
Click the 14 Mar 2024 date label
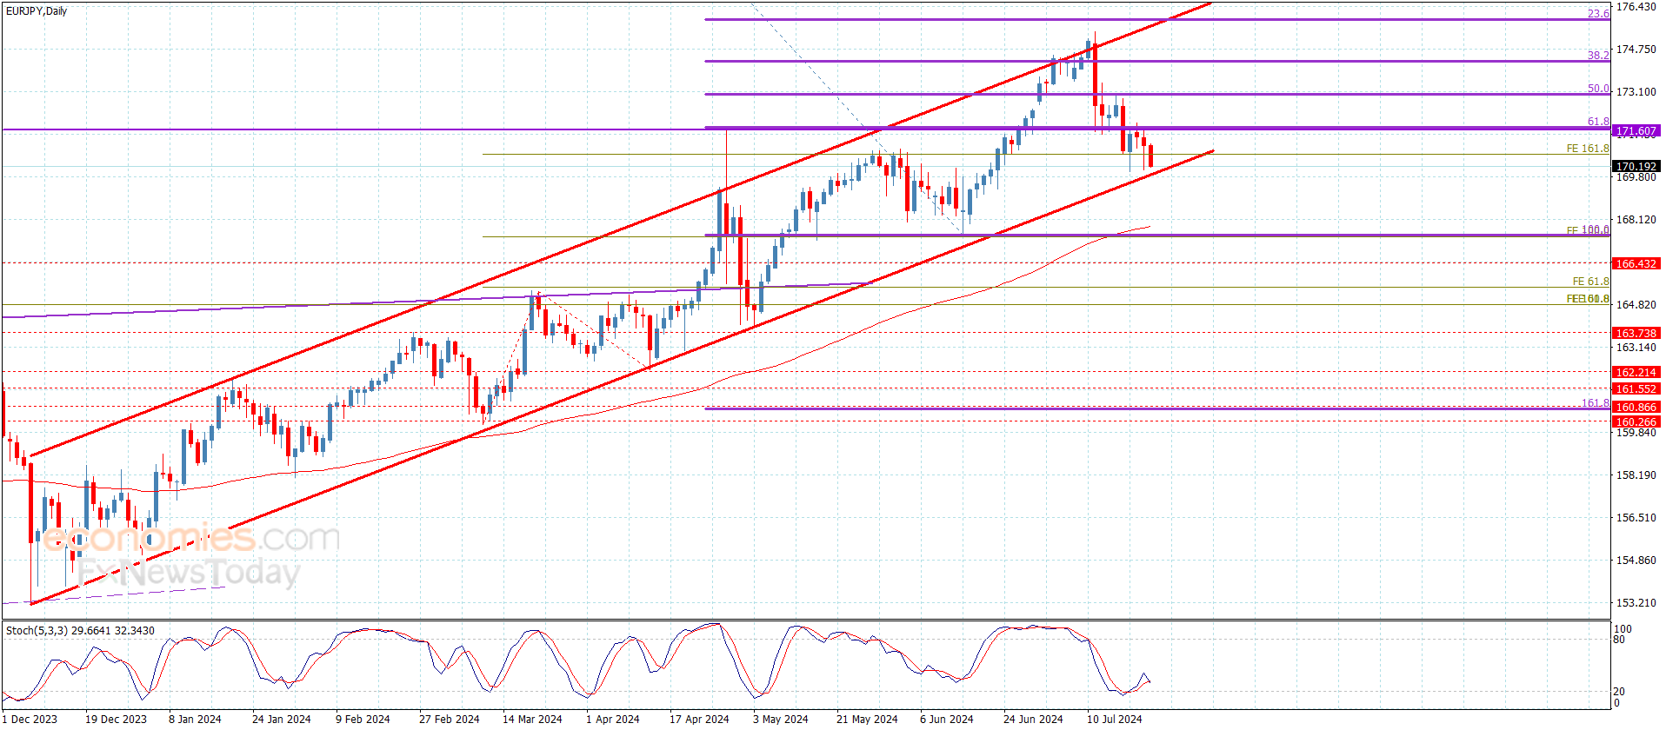(532, 719)
